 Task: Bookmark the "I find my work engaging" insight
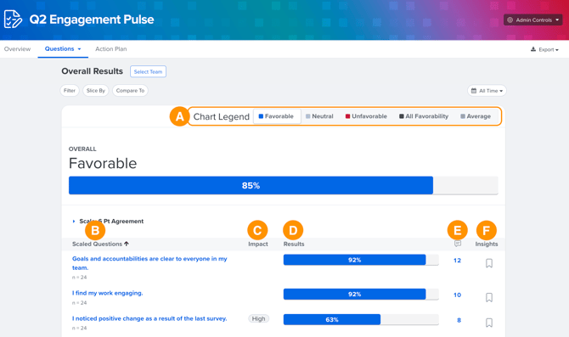coord(489,297)
